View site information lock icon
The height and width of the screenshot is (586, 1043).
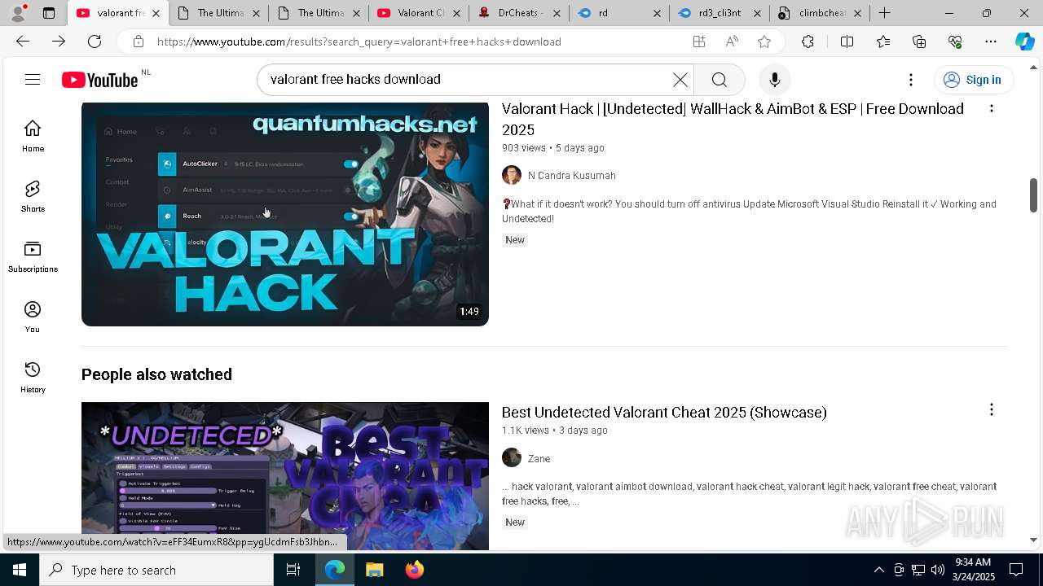(x=139, y=42)
